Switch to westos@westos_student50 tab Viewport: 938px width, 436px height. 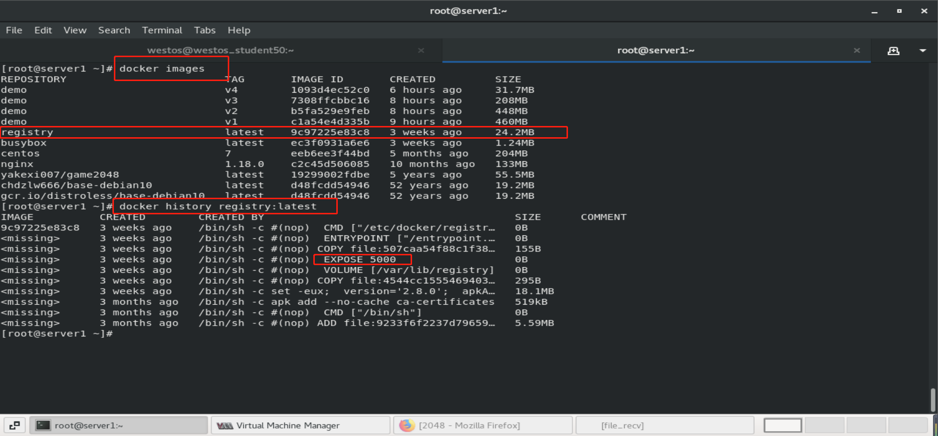click(220, 50)
